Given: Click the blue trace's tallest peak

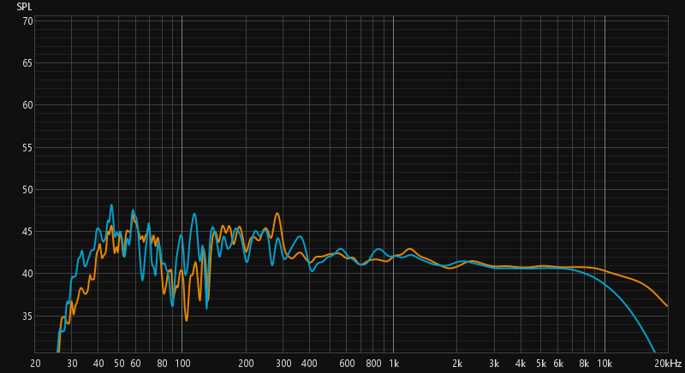Looking at the screenshot, I should pyautogui.click(x=111, y=205).
